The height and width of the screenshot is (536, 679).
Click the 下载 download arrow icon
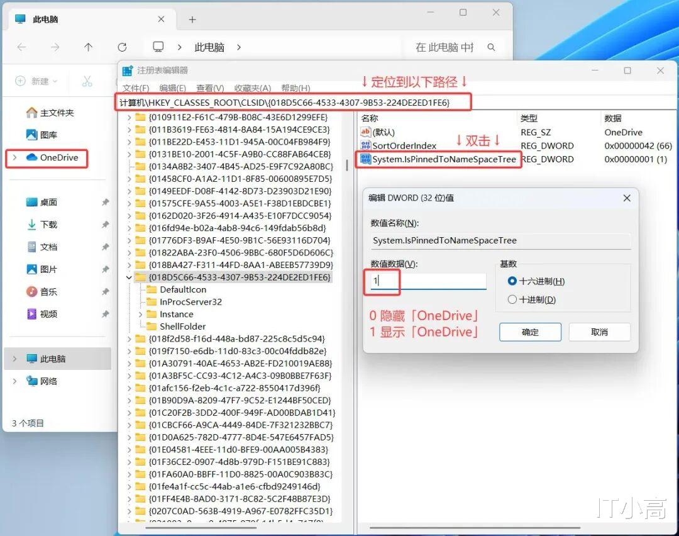(x=31, y=225)
